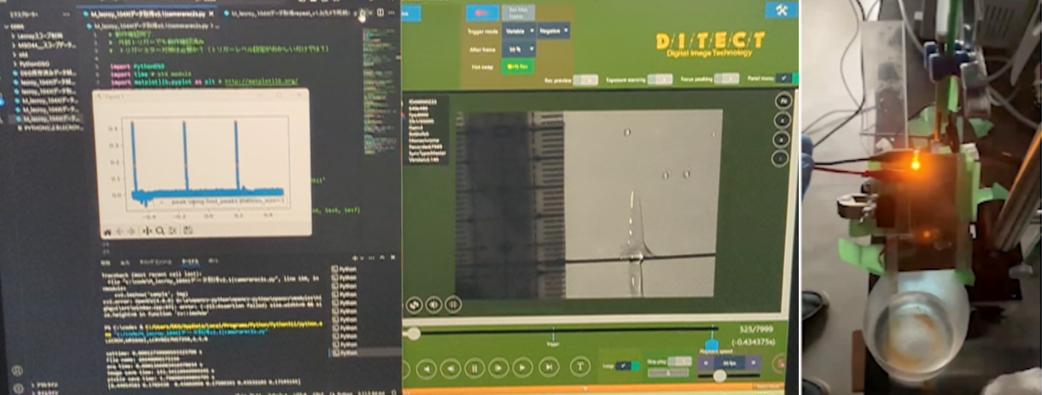This screenshot has width=1042, height=395.
Task: Click the green Hi Res button
Action: pos(517,67)
